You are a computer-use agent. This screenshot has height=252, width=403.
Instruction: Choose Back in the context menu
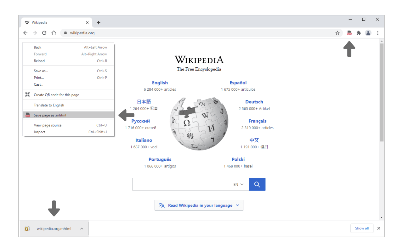(x=68, y=47)
